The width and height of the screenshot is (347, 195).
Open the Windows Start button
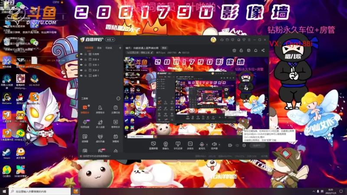point(4,191)
